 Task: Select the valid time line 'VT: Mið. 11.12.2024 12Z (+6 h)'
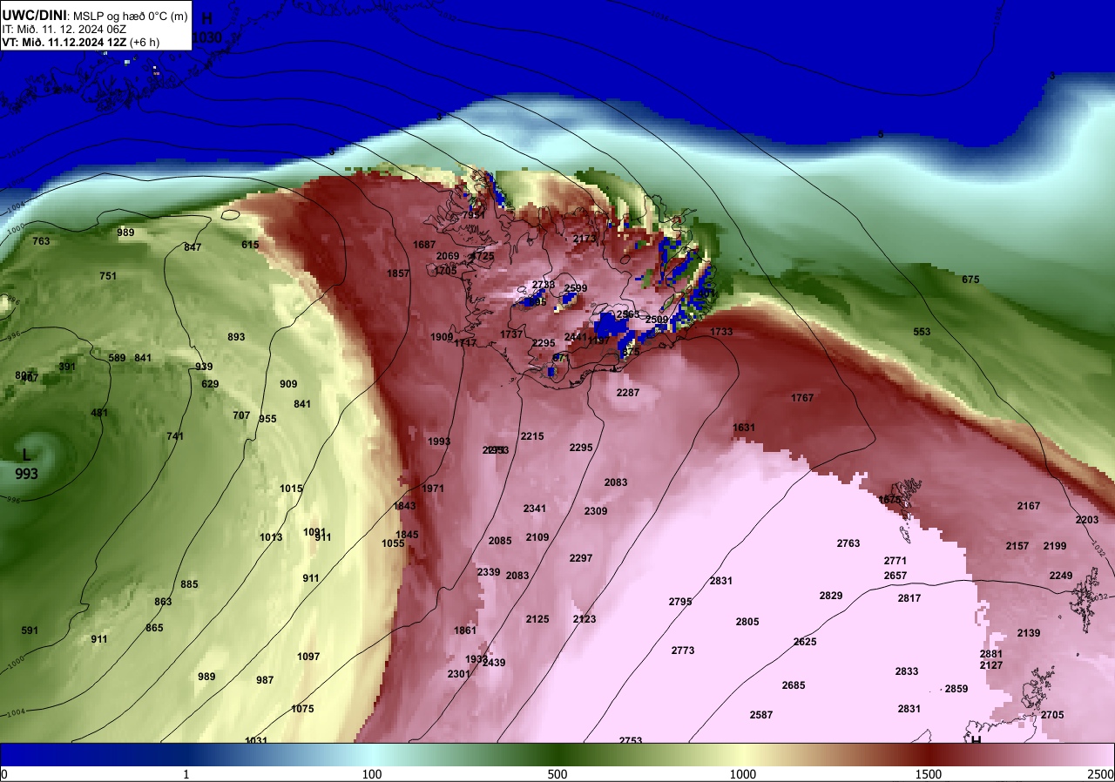81,42
